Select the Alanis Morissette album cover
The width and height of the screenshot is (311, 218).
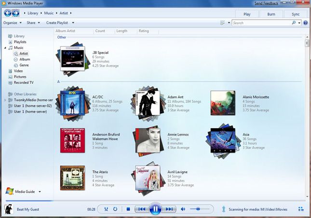coord(223,103)
